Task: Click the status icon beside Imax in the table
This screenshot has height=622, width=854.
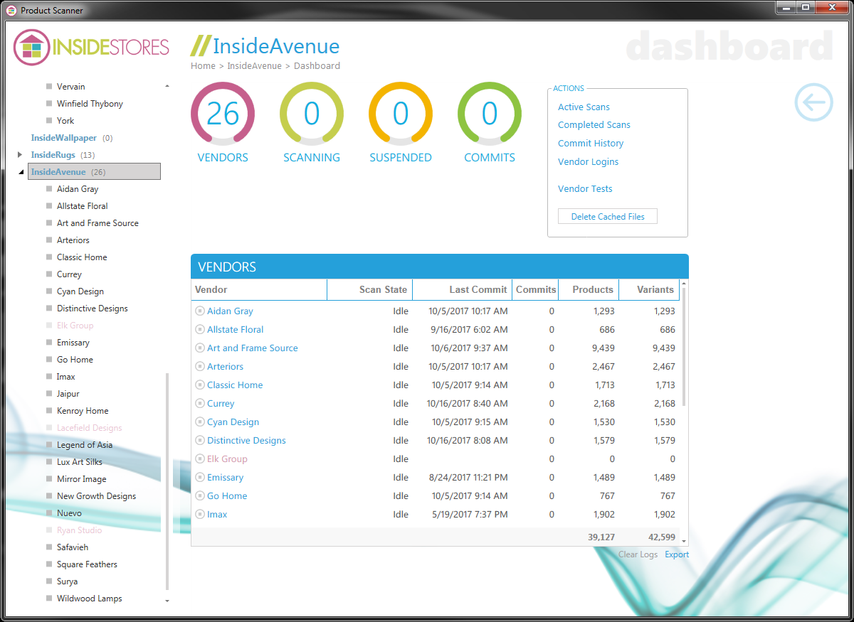Action: pyautogui.click(x=200, y=515)
